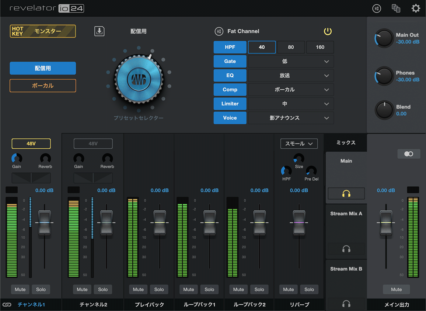Set the HPF frequency to 80

pos(291,47)
